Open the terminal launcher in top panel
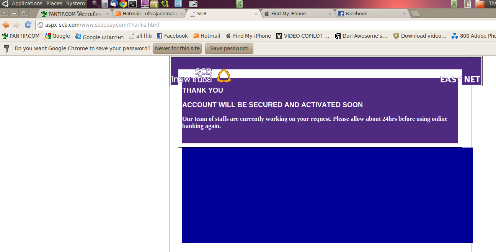Image resolution: width=496 pixels, height=252 pixels. (132, 4)
